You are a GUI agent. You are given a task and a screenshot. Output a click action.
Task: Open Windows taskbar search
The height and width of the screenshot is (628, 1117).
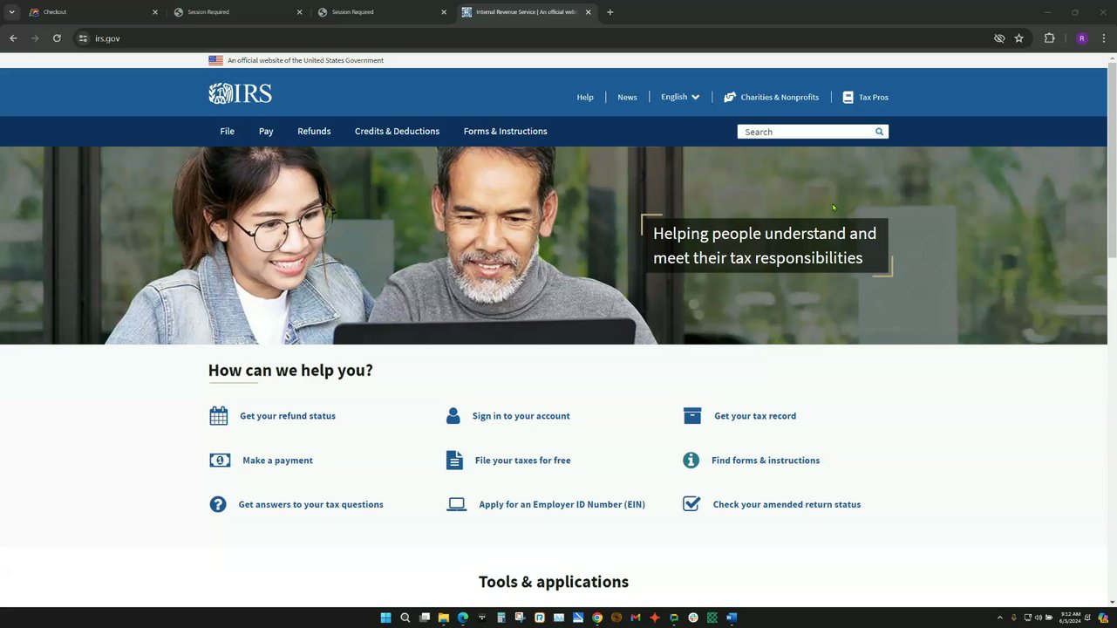tap(405, 618)
